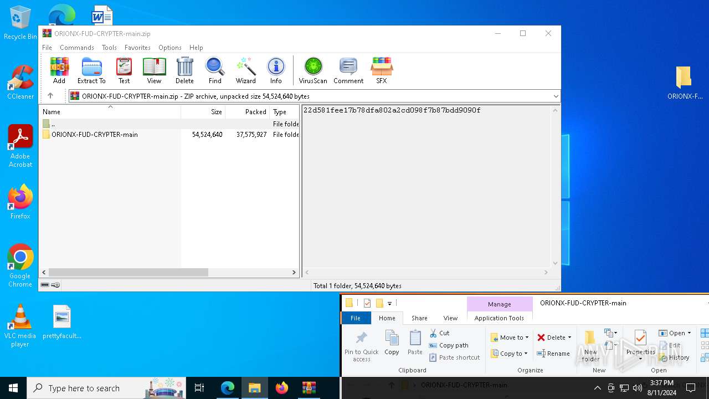Click the key icon in WinRAR status bar

[55, 285]
